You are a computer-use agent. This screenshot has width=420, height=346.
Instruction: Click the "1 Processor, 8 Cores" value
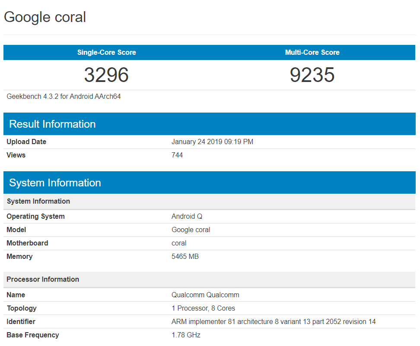pos(204,308)
